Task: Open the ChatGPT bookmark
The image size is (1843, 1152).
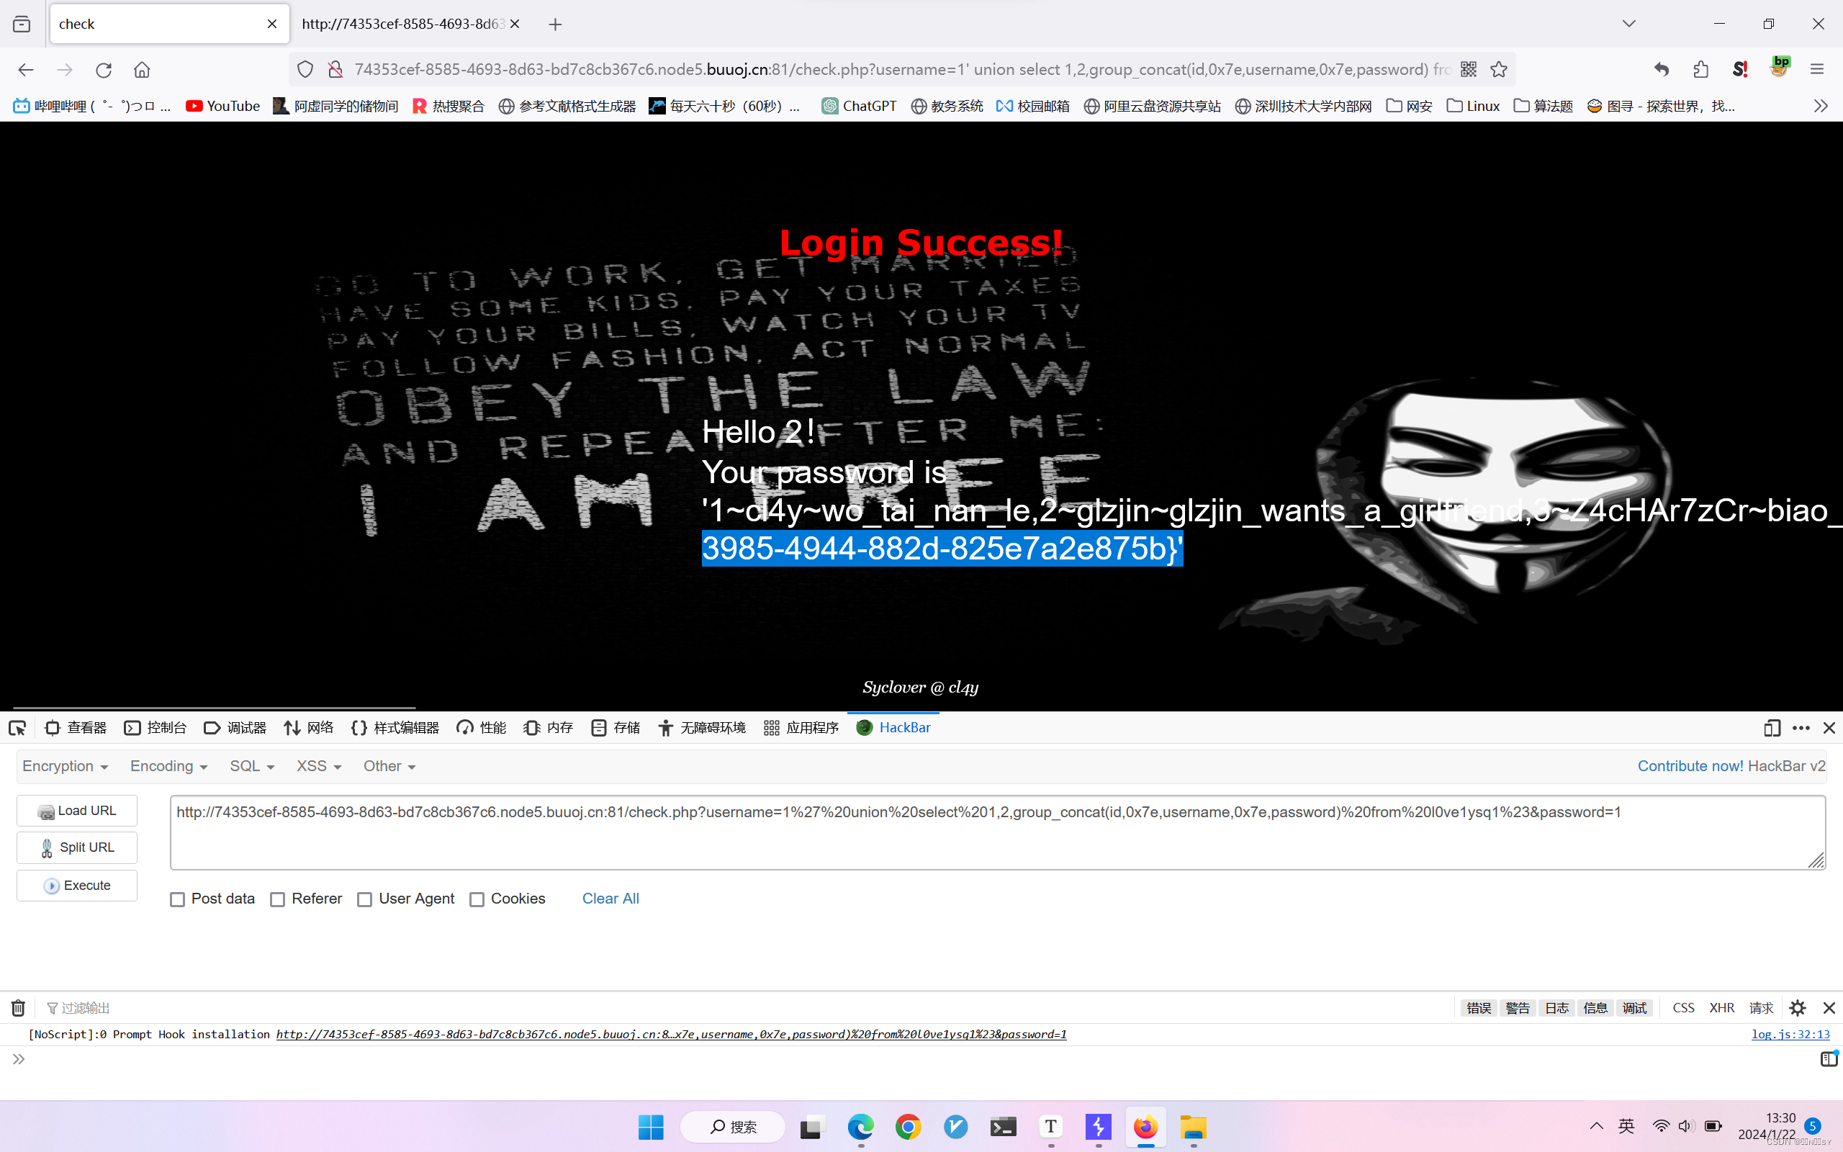Action: click(x=860, y=106)
